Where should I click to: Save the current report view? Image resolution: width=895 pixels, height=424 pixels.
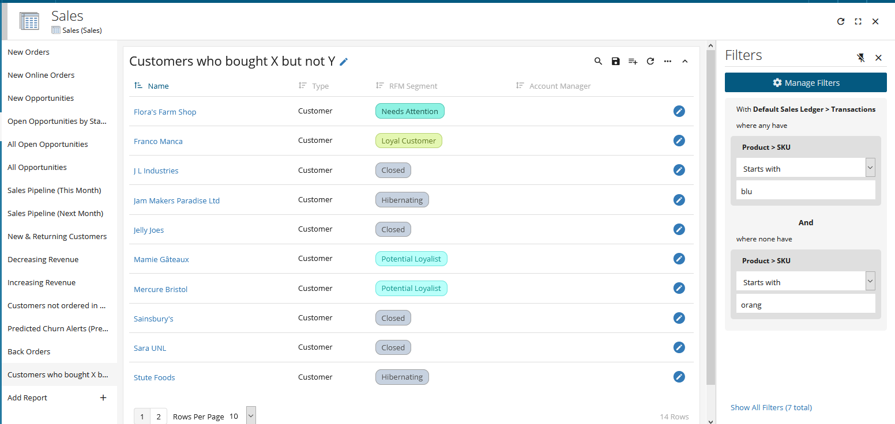pos(615,61)
